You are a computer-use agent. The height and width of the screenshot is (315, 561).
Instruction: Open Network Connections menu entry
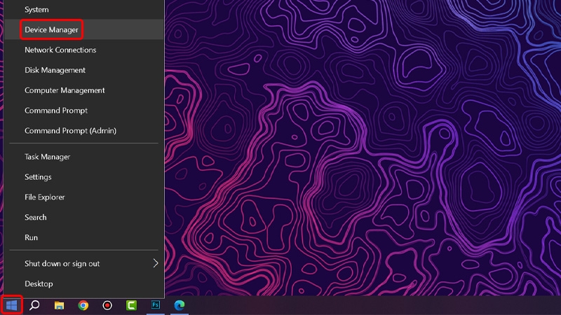point(84,50)
